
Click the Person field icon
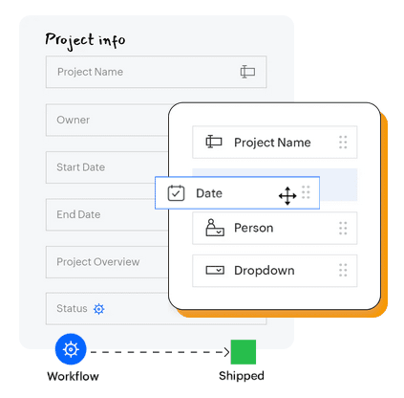point(215,228)
